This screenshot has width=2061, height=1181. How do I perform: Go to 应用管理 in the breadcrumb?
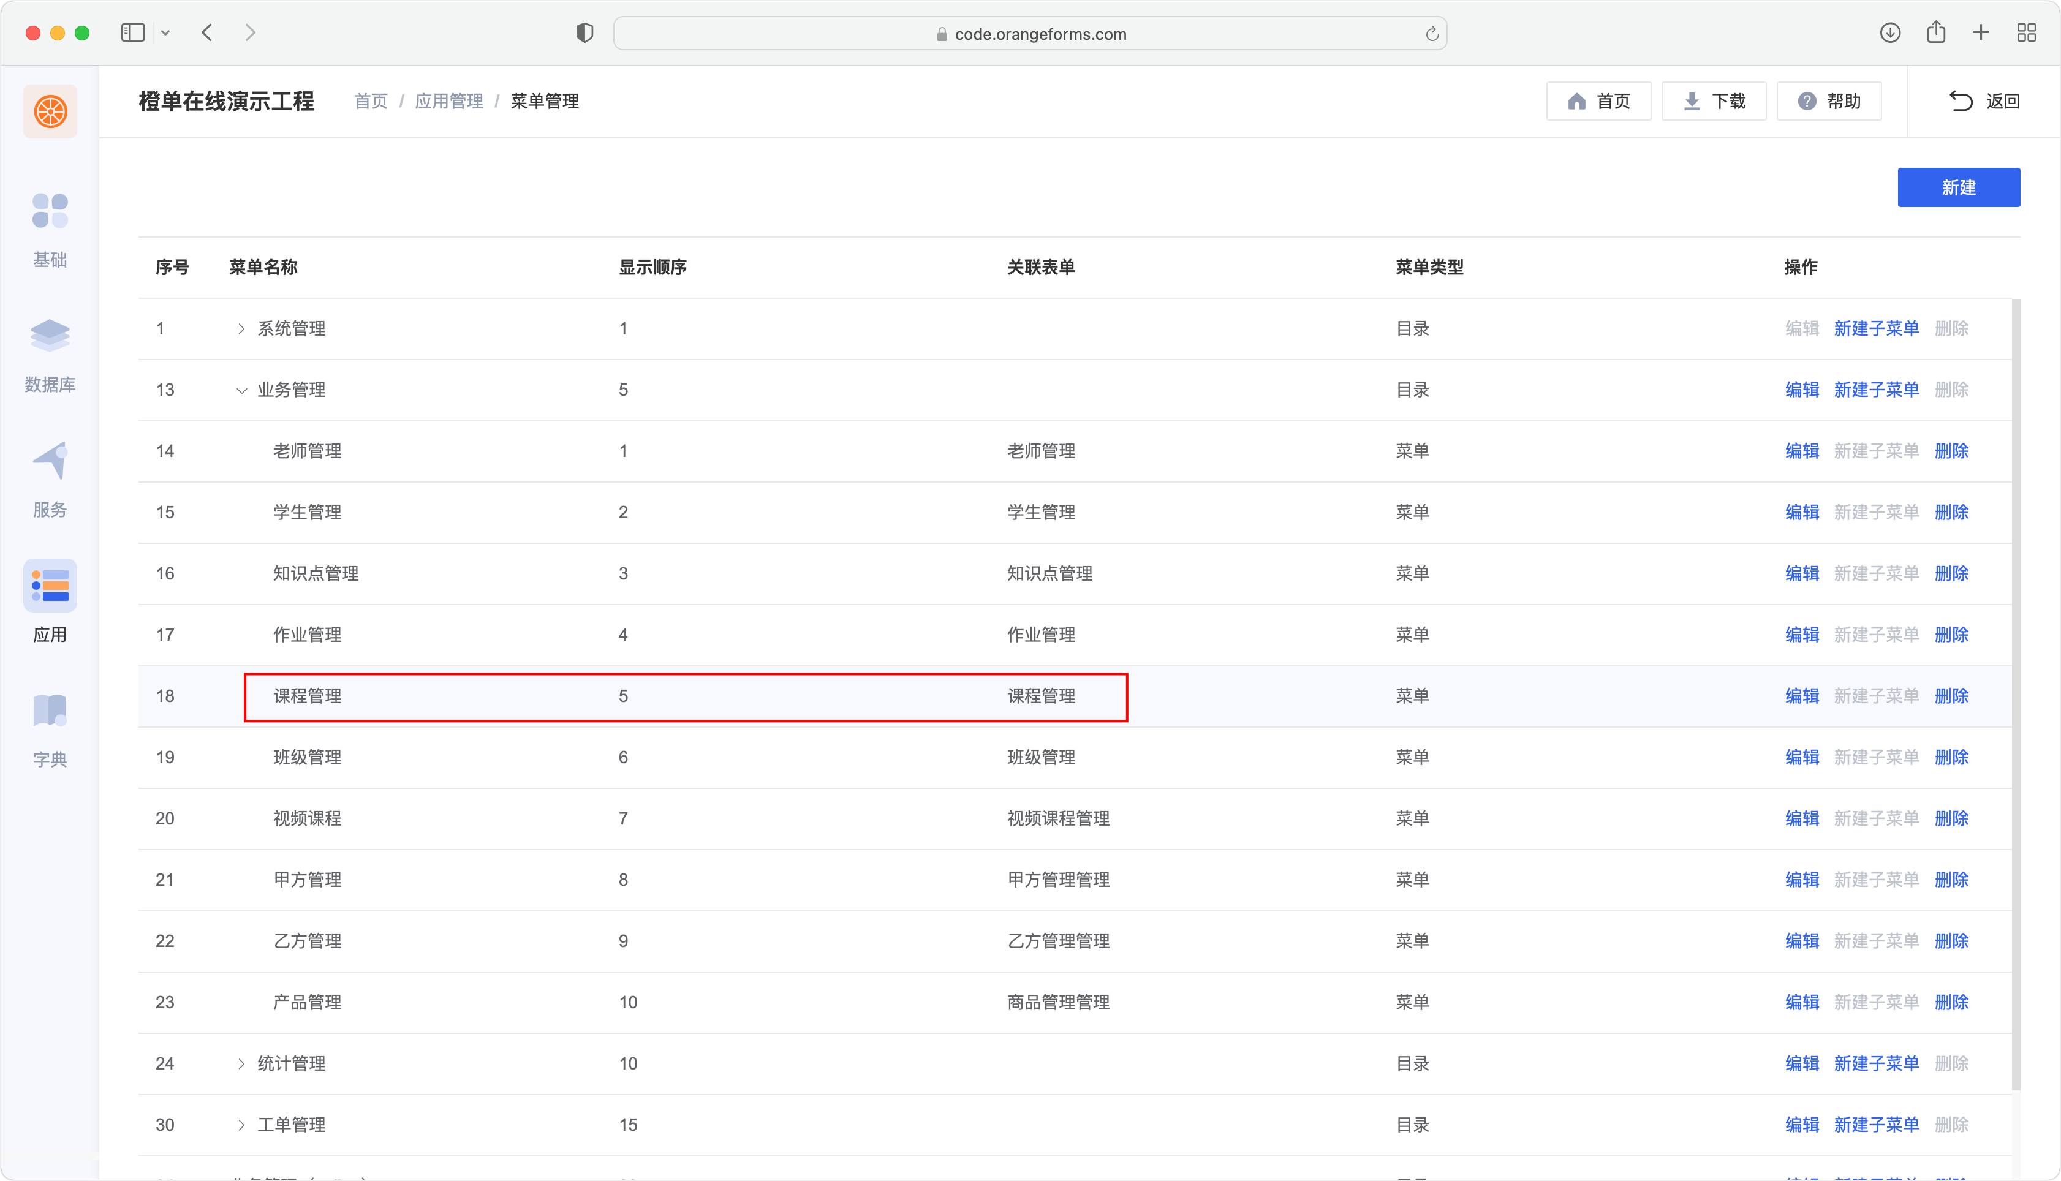pyautogui.click(x=448, y=102)
